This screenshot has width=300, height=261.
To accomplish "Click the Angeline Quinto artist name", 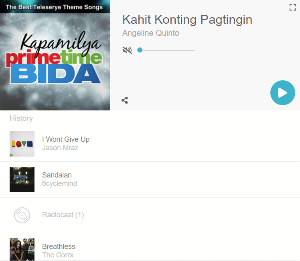I will click(x=151, y=33).
